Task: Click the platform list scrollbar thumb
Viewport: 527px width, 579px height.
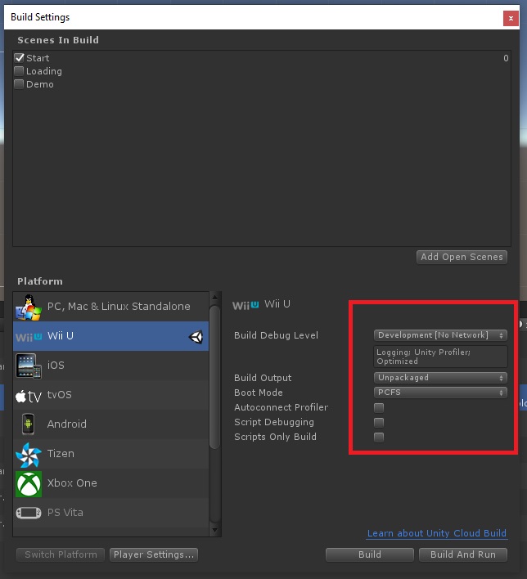Action: [x=214, y=377]
